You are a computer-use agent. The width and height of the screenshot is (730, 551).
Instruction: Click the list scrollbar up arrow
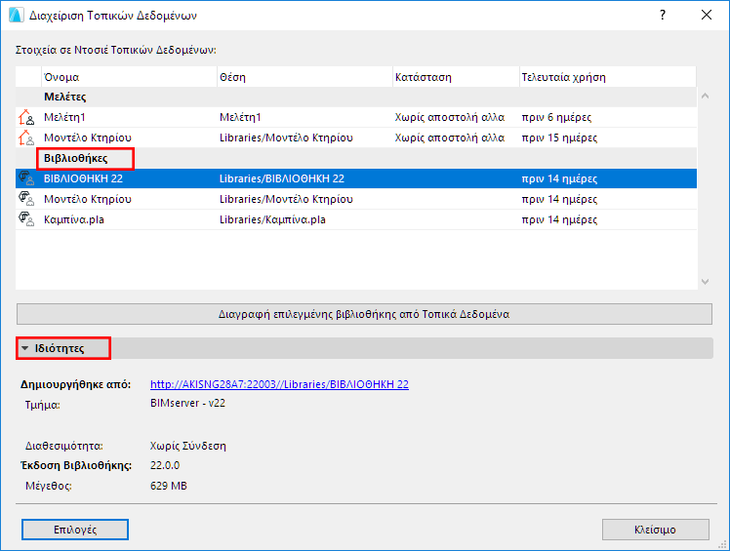706,96
